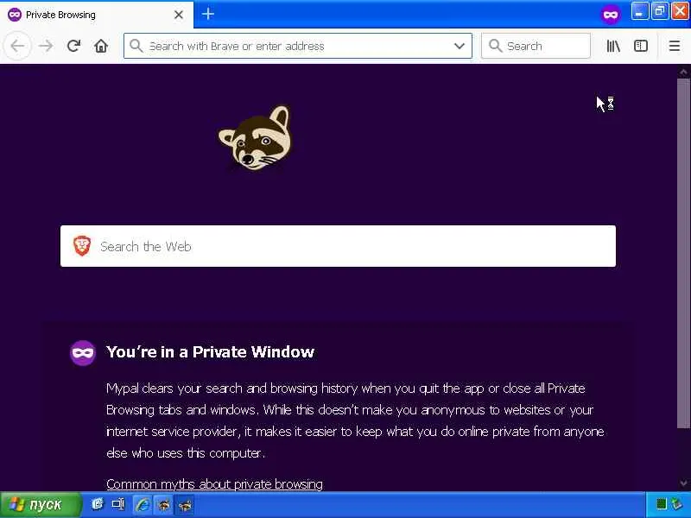Reload the current page
The width and height of the screenshot is (691, 518).
coord(73,46)
